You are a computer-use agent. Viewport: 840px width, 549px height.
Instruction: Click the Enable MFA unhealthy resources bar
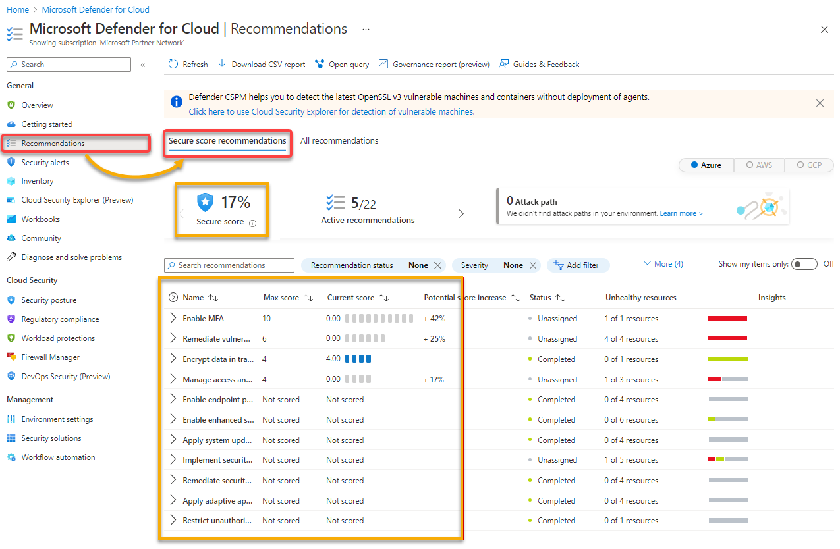[727, 319]
